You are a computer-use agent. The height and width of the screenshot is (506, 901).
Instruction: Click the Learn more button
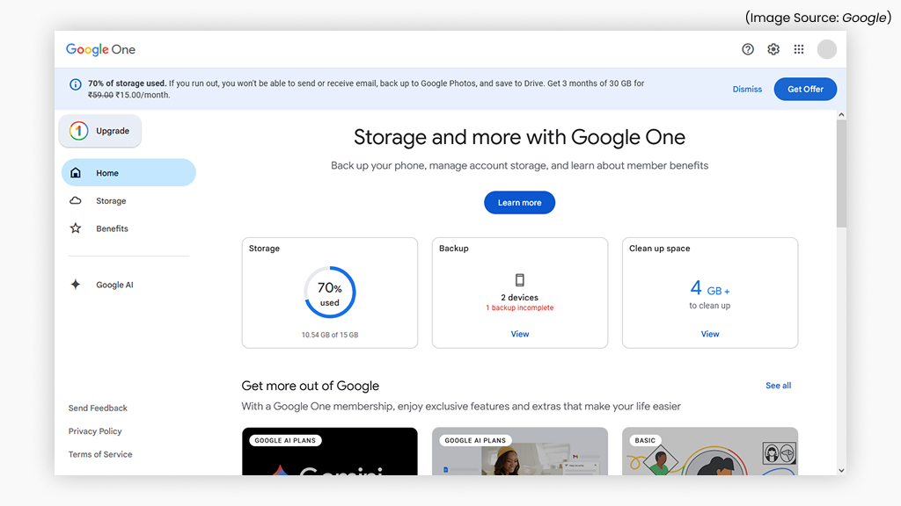point(519,202)
